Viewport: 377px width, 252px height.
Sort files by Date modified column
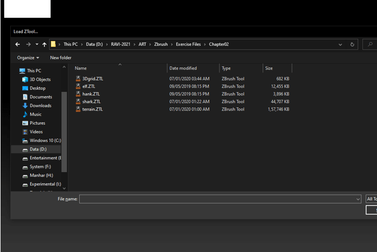(183, 69)
